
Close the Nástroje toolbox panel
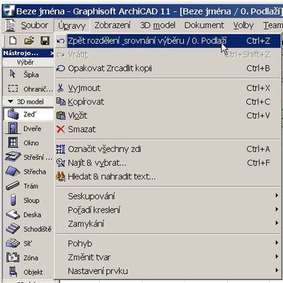pos(52,54)
